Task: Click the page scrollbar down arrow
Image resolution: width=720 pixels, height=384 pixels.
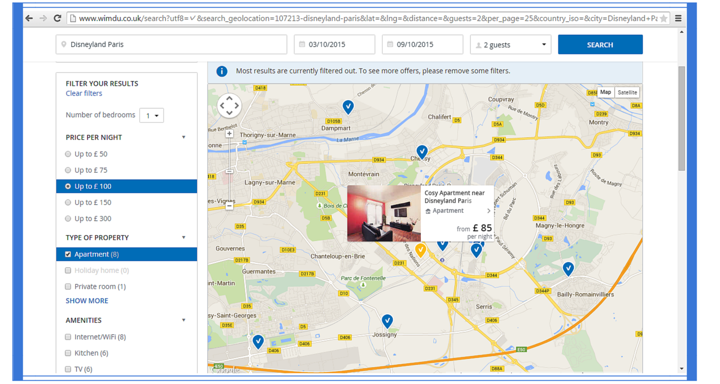Action: (x=682, y=369)
